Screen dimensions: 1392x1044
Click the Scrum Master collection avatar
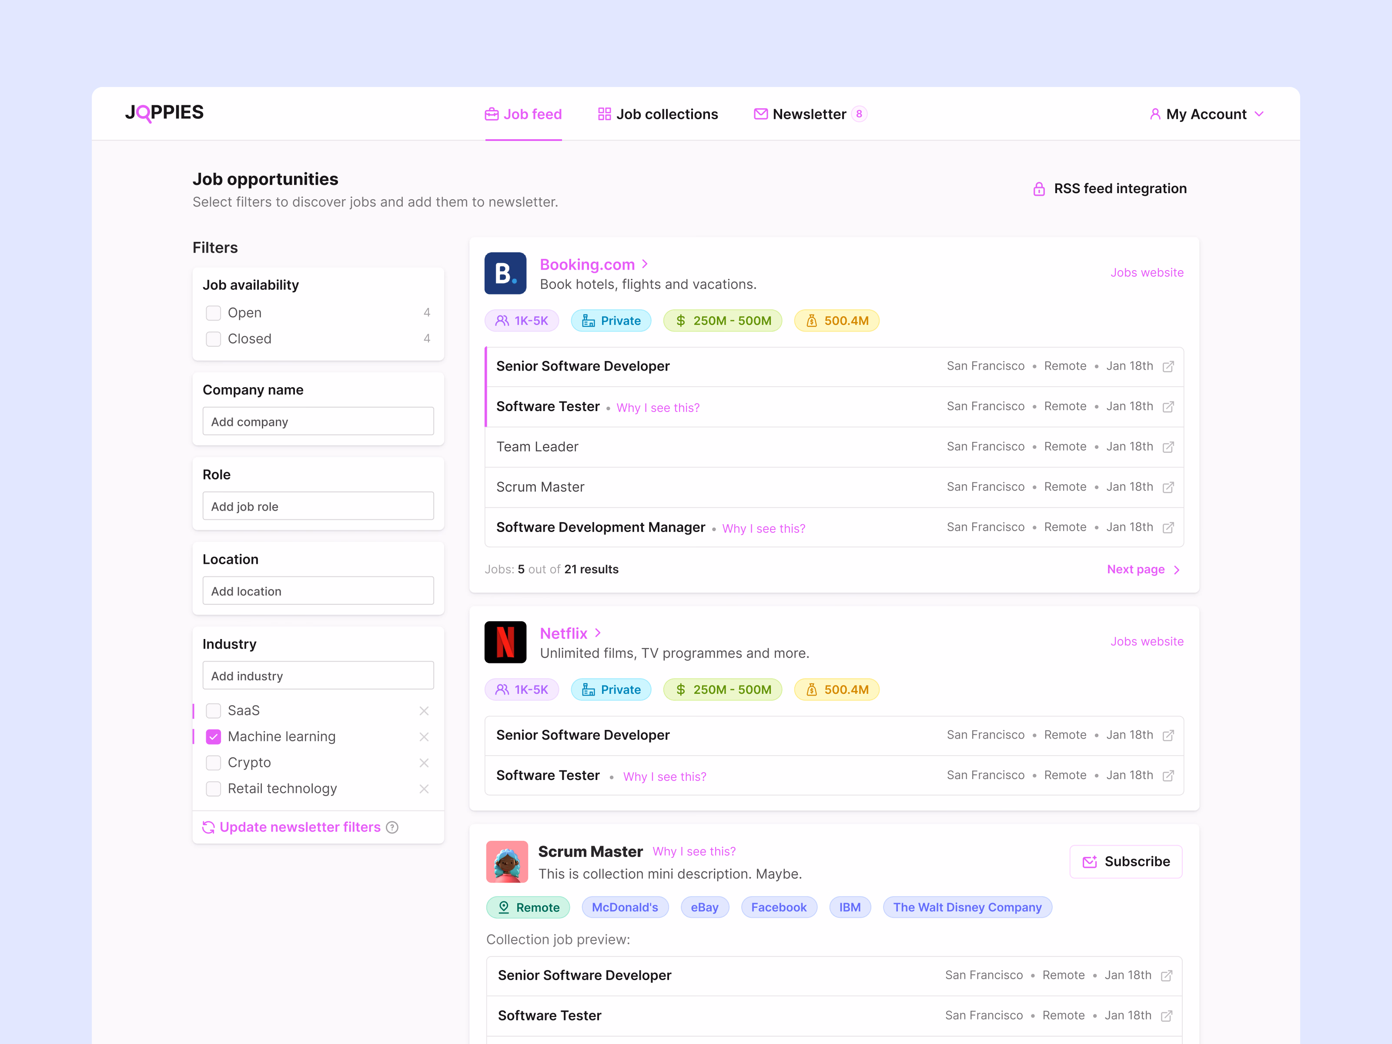coord(507,861)
